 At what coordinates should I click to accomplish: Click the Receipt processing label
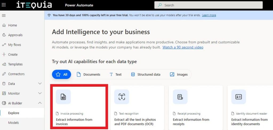189,114
